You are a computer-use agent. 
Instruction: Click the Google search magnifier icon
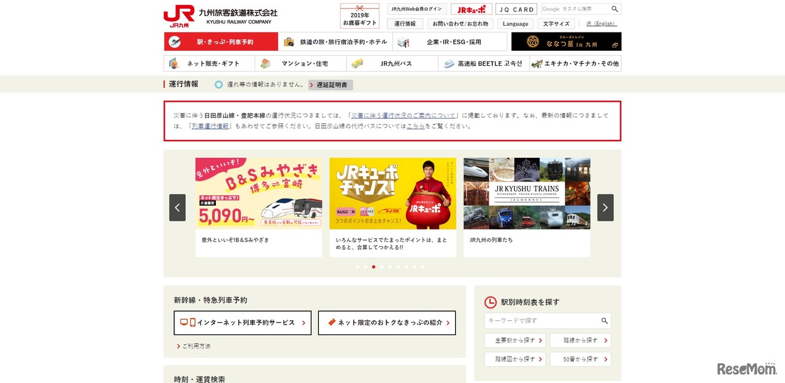pos(615,9)
